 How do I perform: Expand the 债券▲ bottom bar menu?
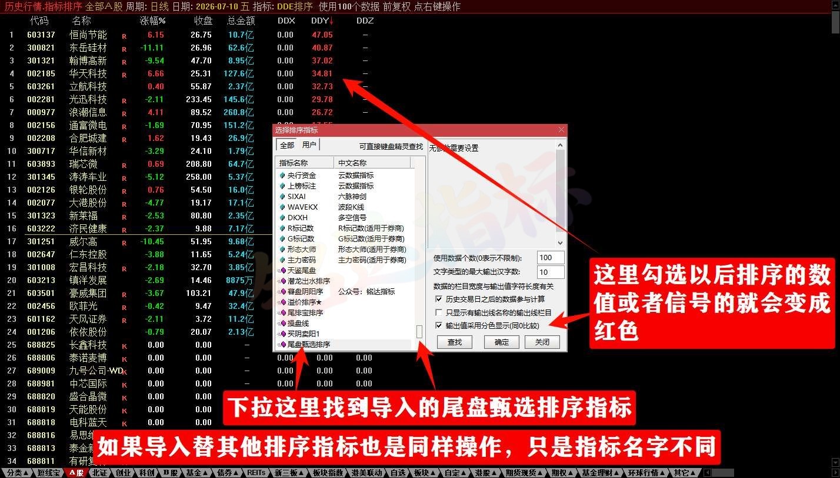pyautogui.click(x=228, y=473)
